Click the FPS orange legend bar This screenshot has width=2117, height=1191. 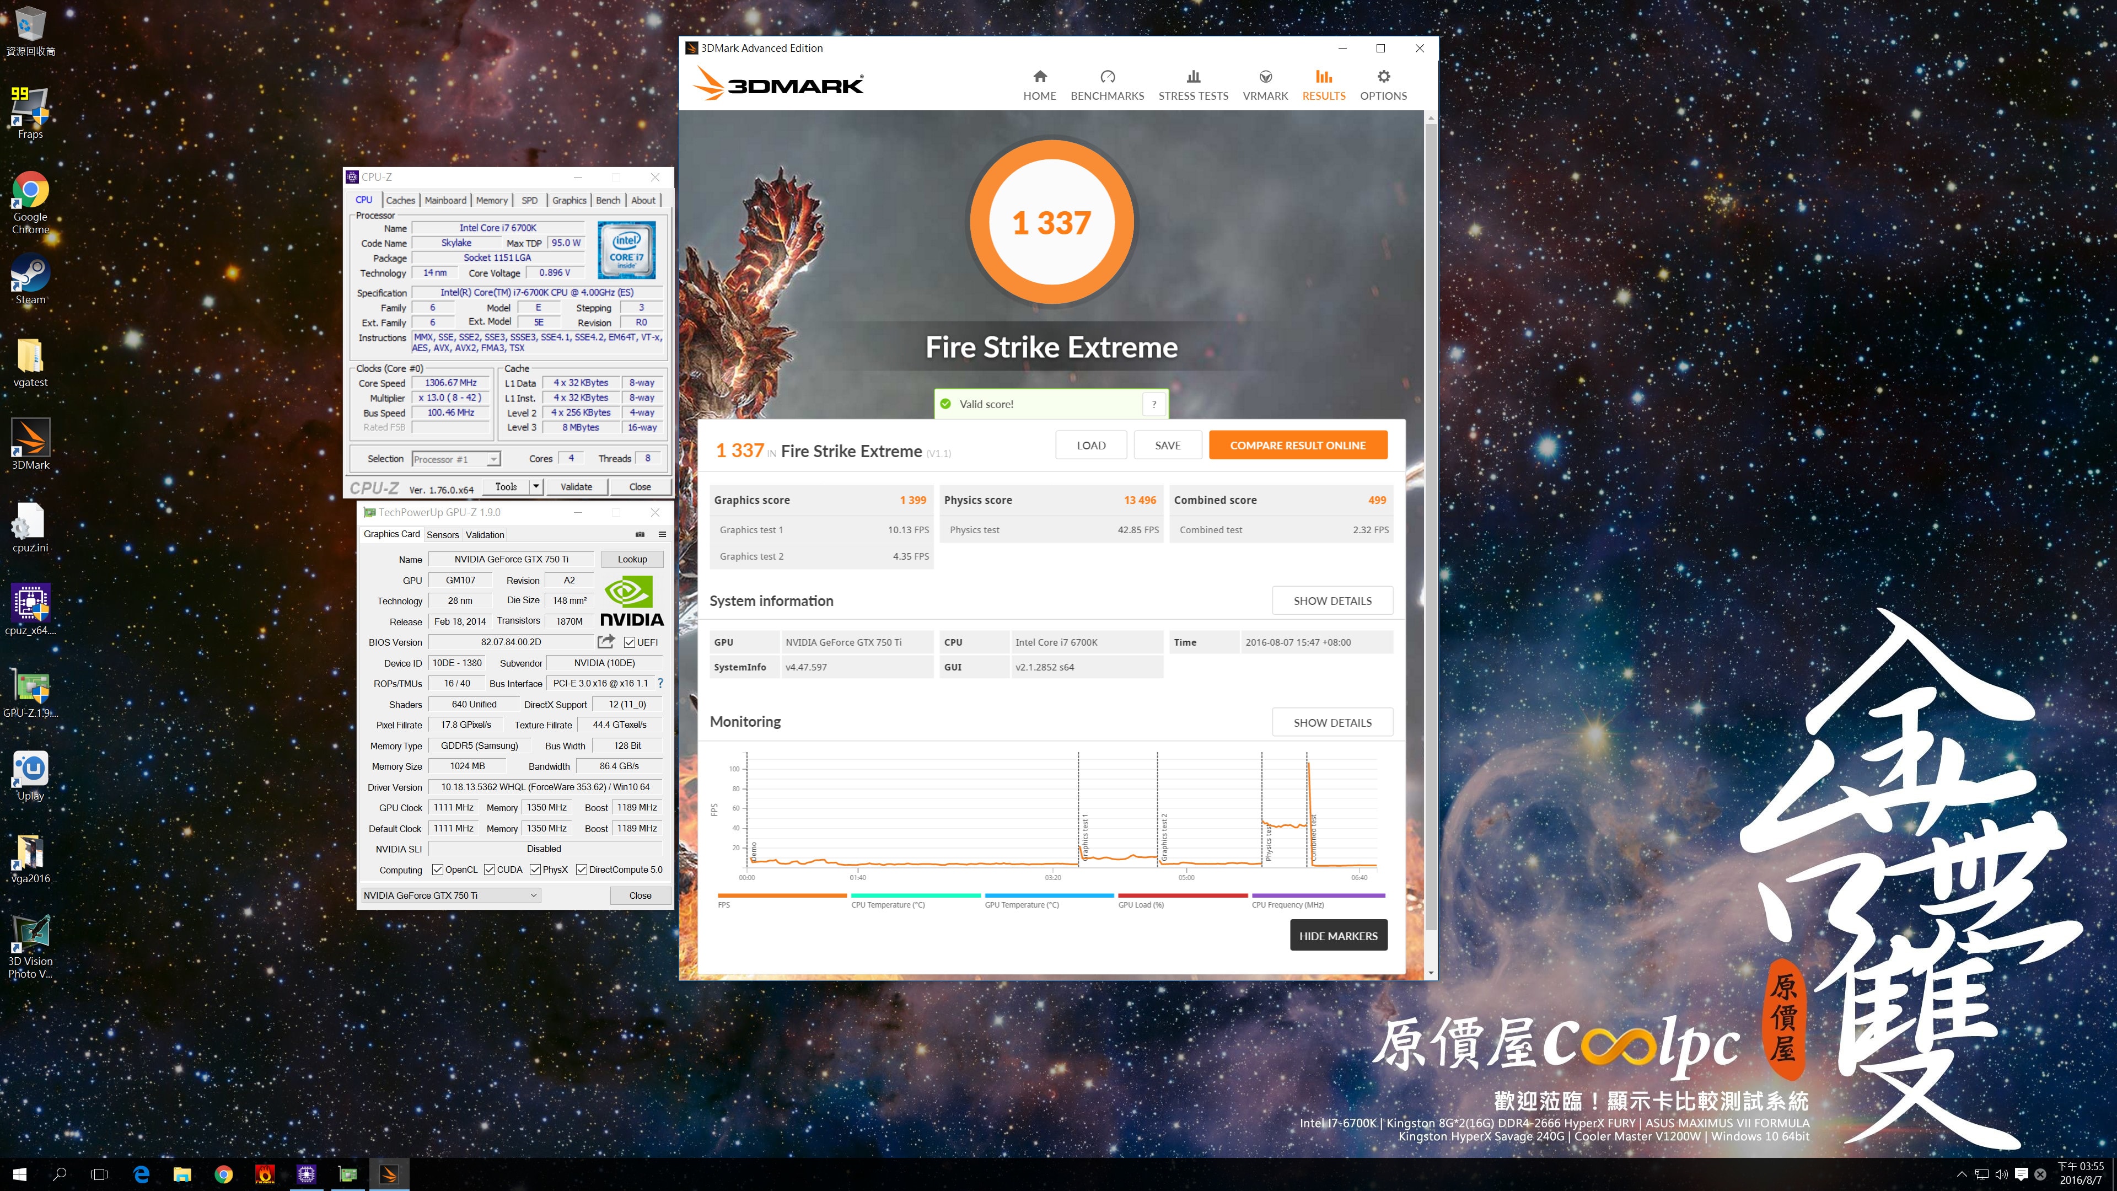[x=782, y=895]
